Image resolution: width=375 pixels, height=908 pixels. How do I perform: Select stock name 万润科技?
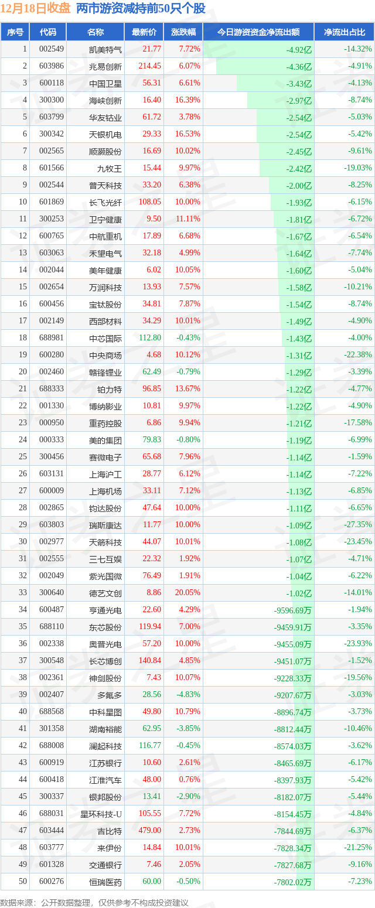click(x=105, y=287)
